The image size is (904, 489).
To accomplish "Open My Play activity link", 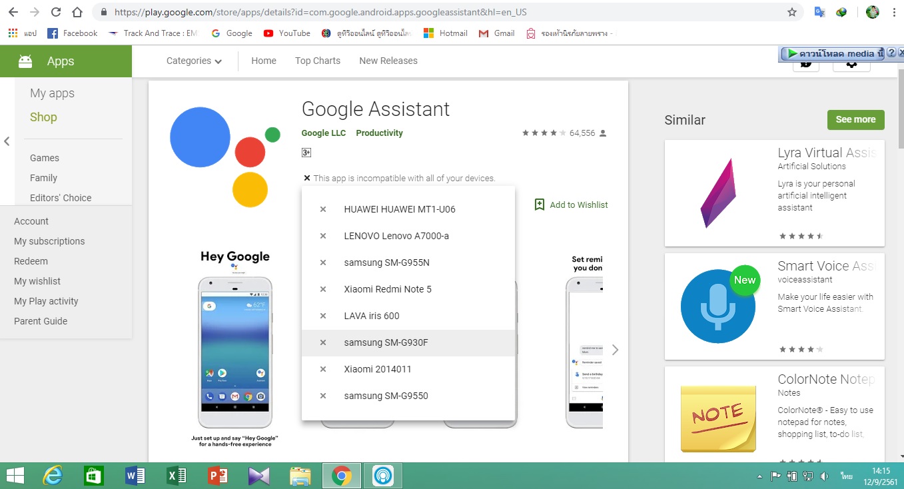I will 46,301.
